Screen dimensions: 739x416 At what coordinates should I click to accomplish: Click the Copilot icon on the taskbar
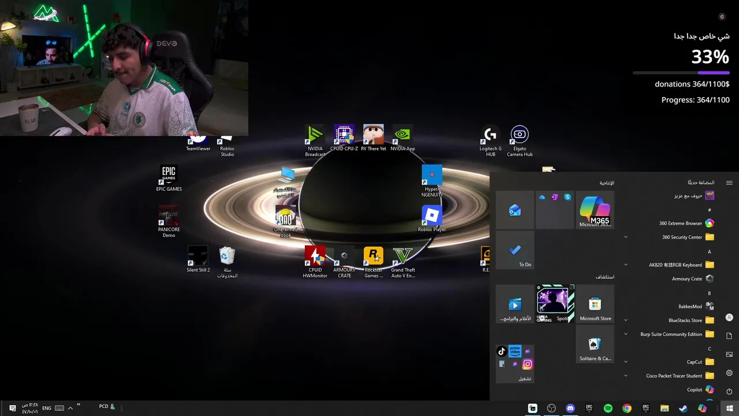(x=702, y=408)
